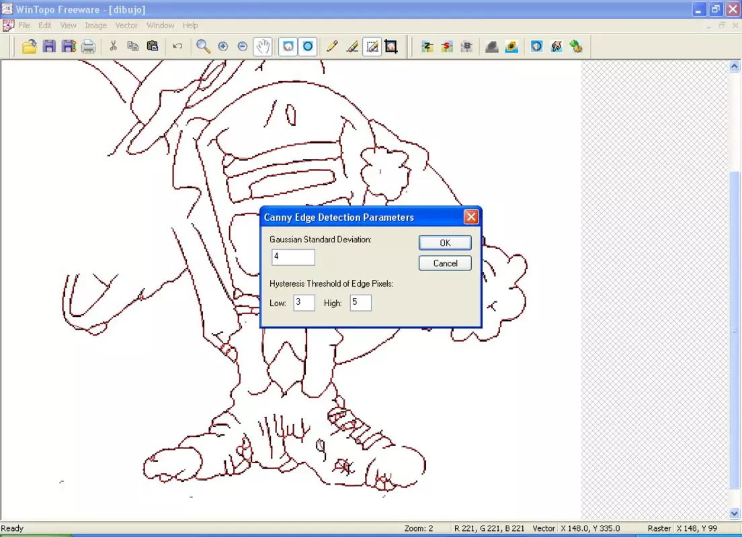Image resolution: width=742 pixels, height=537 pixels.
Task: Click the WinTopo document icon in menu bar
Action: (x=8, y=26)
